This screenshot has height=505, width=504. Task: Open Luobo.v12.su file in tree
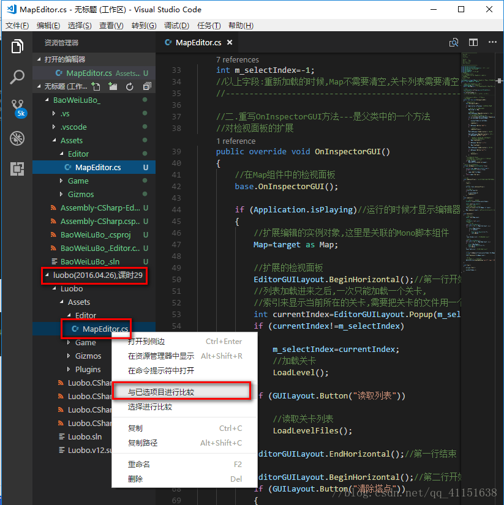coord(85,451)
